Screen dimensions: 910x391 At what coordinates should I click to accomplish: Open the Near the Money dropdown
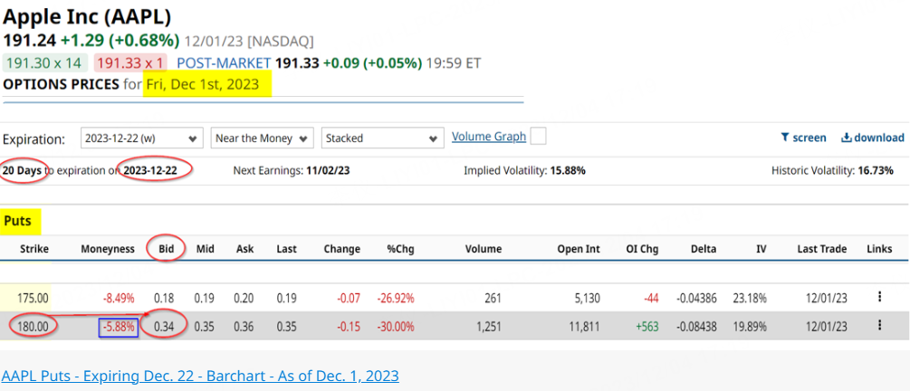point(263,138)
